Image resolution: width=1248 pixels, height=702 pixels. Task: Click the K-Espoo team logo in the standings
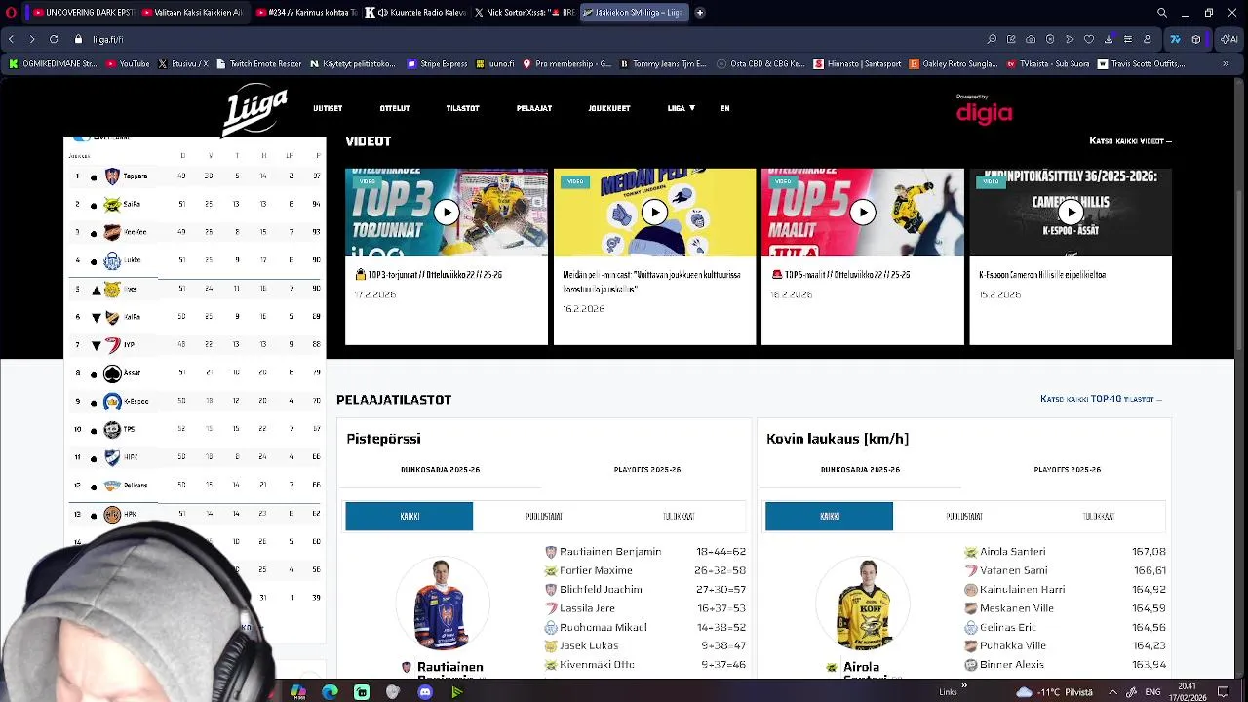(x=112, y=402)
